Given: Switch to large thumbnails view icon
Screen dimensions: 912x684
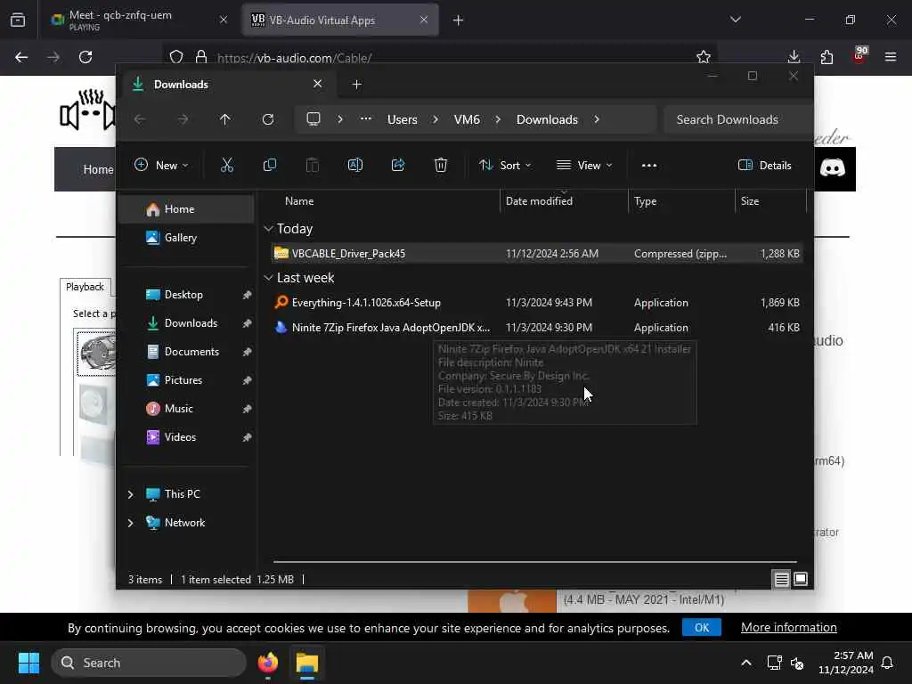Looking at the screenshot, I should point(801,579).
